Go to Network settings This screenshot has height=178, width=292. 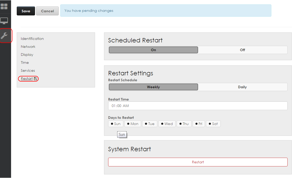[x=28, y=47]
